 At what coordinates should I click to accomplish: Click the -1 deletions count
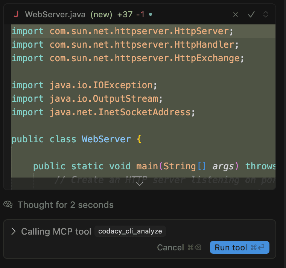tap(140, 15)
